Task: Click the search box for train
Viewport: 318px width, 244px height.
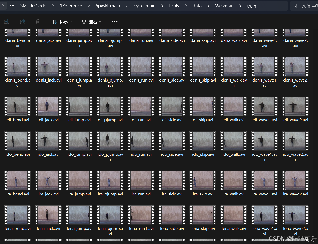Action: tap(304, 6)
